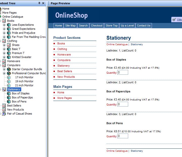
Task: Open the Site Map navigation tab
Action: (70, 25)
